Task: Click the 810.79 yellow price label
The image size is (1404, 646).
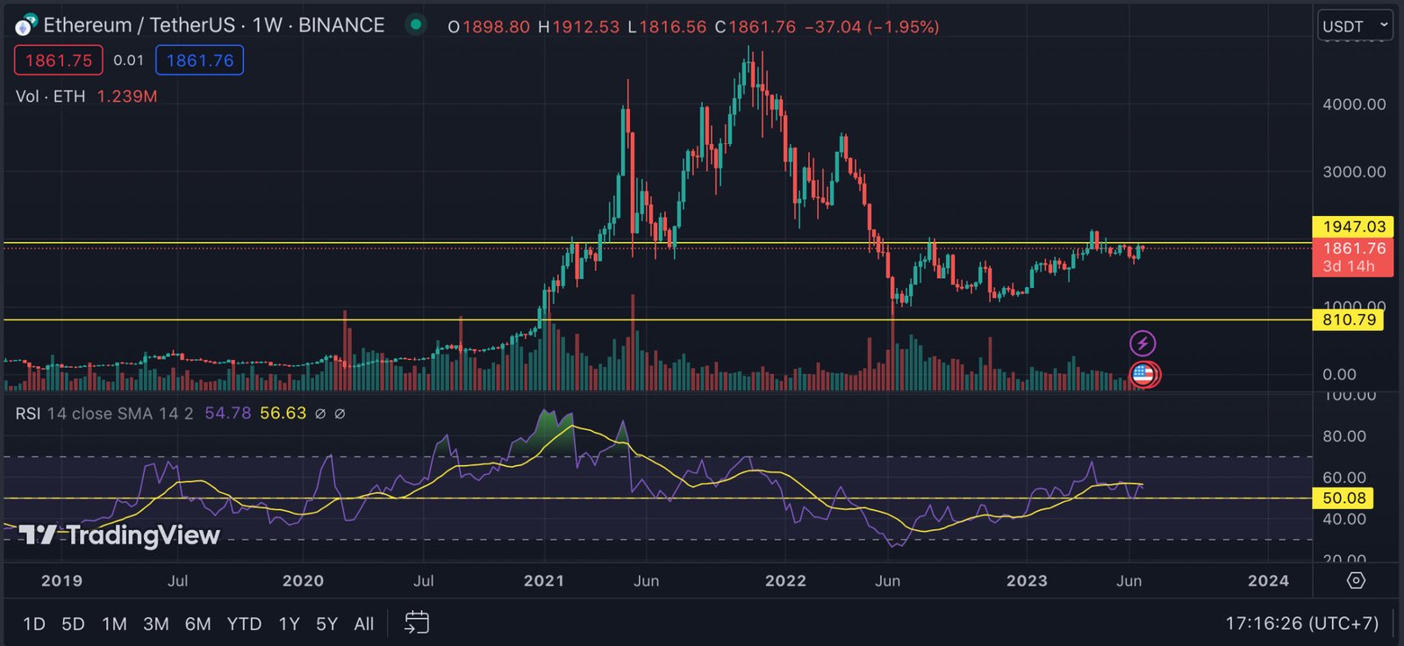Action: click(x=1349, y=319)
